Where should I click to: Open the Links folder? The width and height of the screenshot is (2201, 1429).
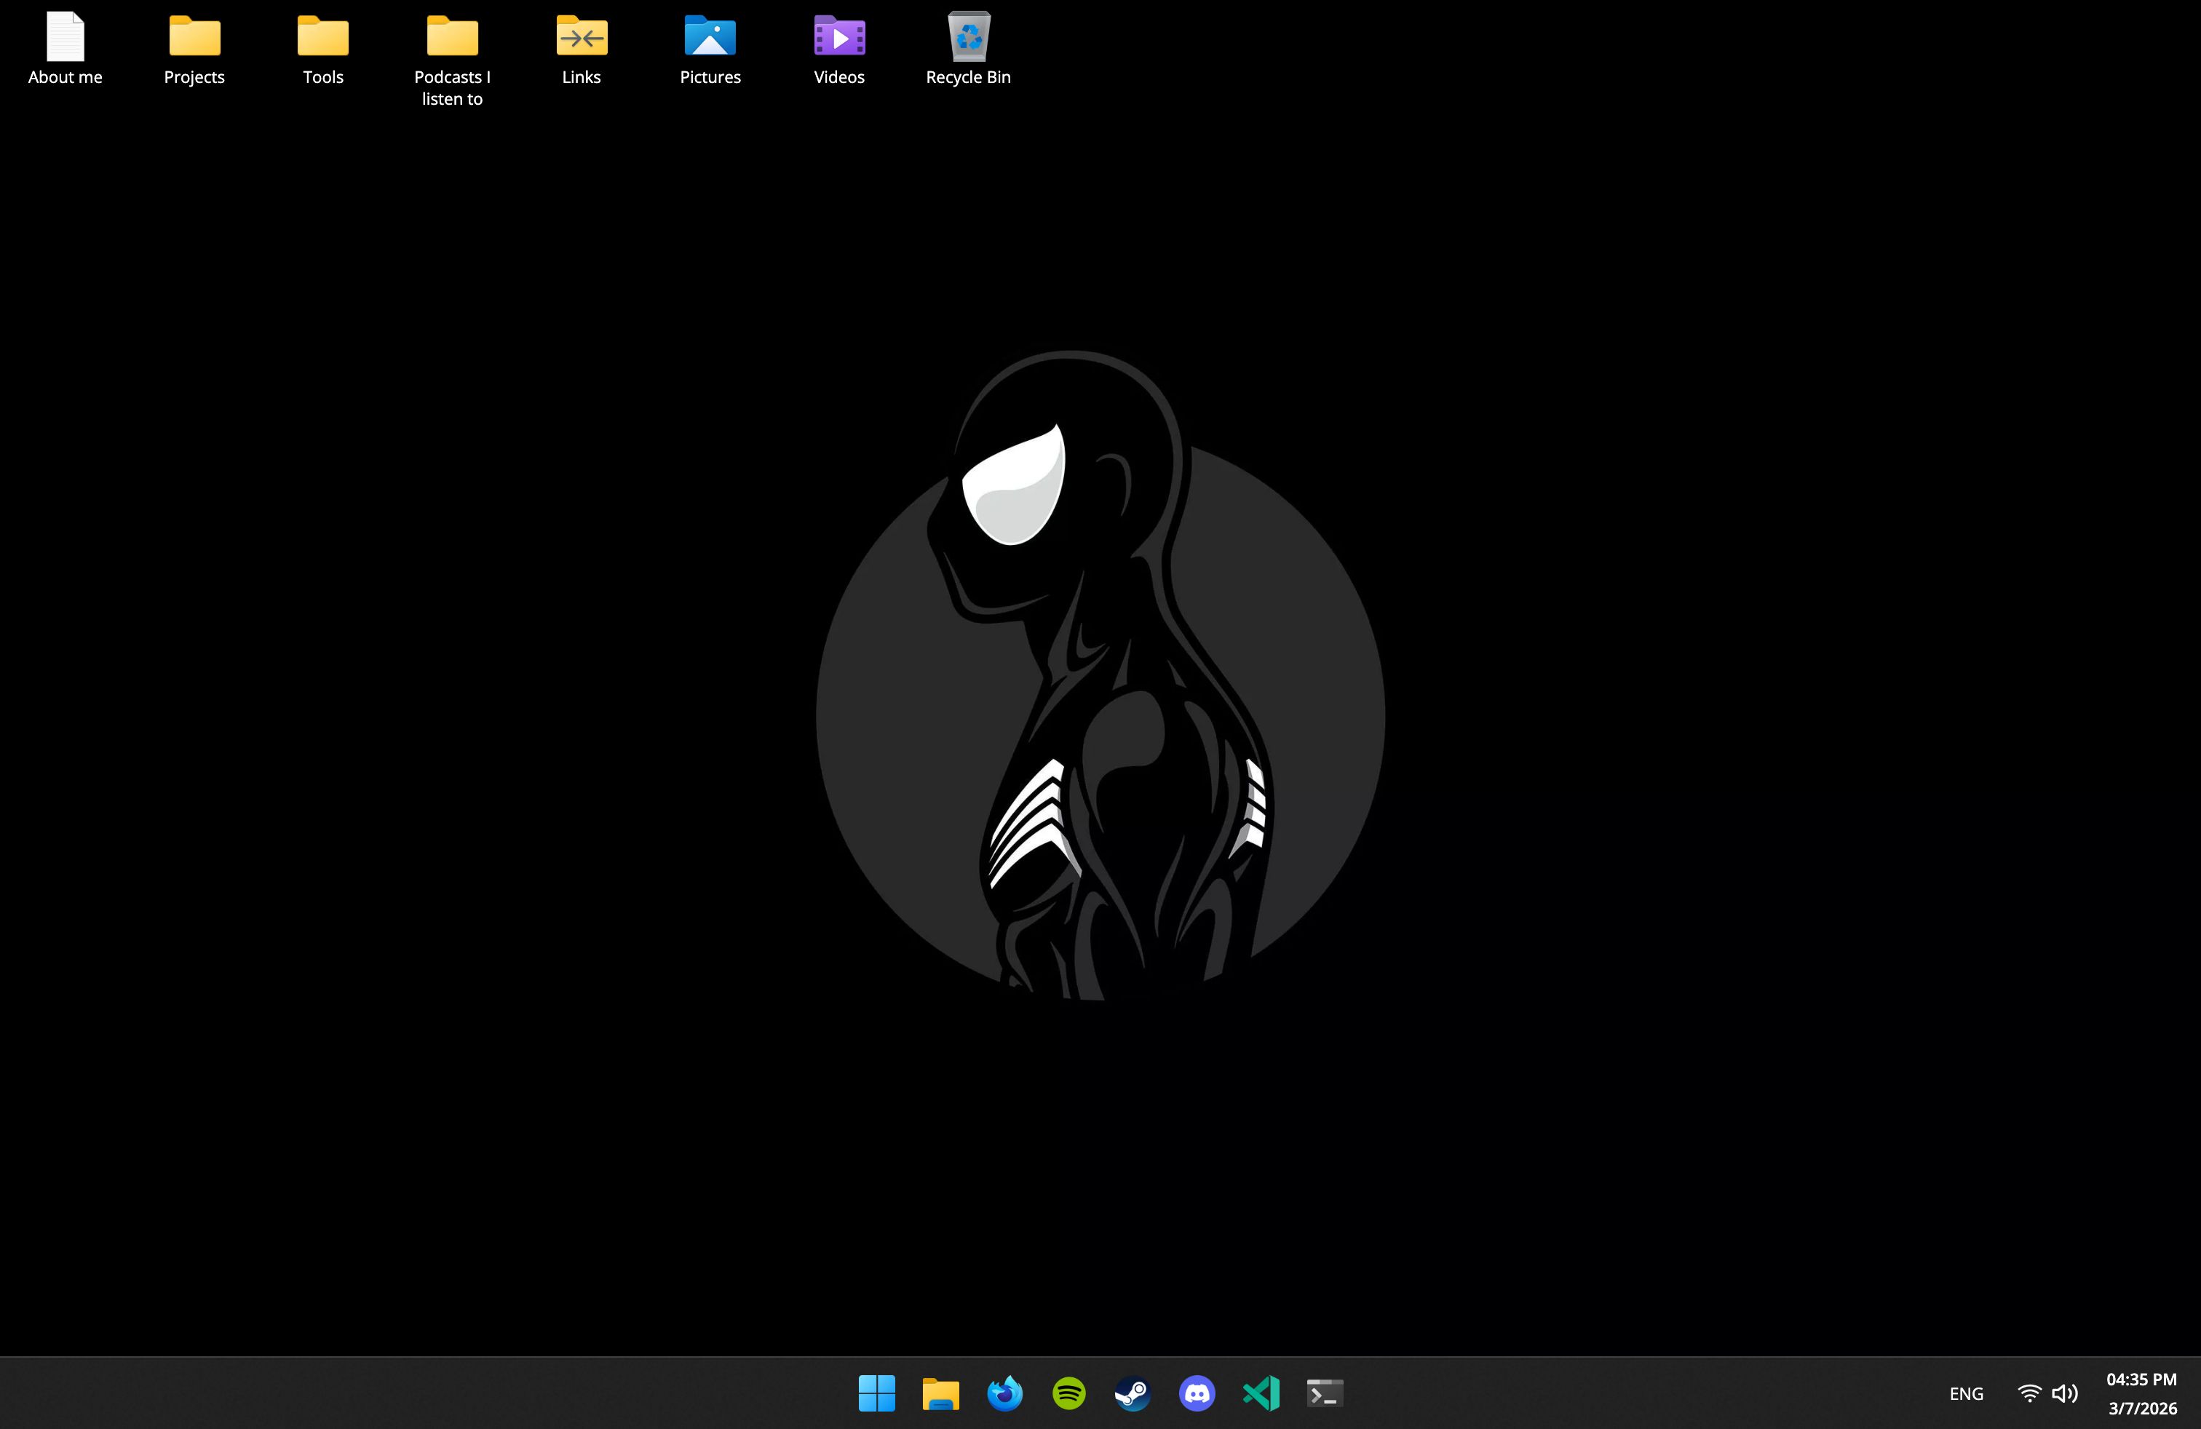pos(581,39)
